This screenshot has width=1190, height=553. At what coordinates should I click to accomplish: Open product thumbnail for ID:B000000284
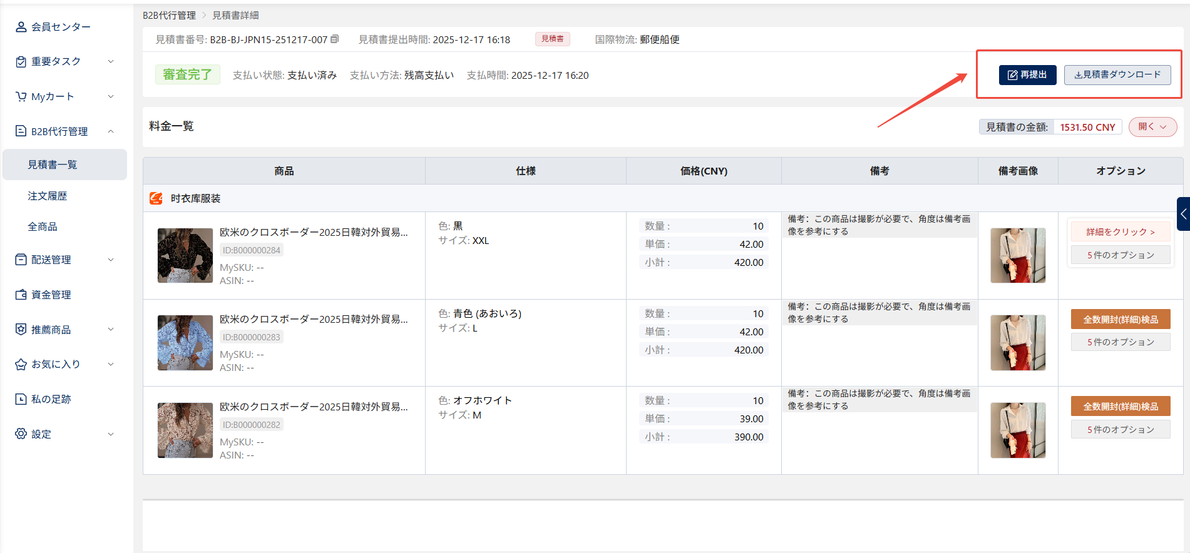[x=185, y=255]
